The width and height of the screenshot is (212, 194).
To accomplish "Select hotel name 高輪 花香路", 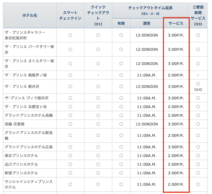I will 14,124.
